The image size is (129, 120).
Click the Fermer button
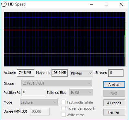(x=114, y=112)
